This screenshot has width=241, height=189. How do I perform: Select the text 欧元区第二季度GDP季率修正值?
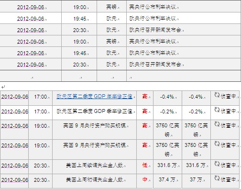pyautogui.click(x=94, y=111)
